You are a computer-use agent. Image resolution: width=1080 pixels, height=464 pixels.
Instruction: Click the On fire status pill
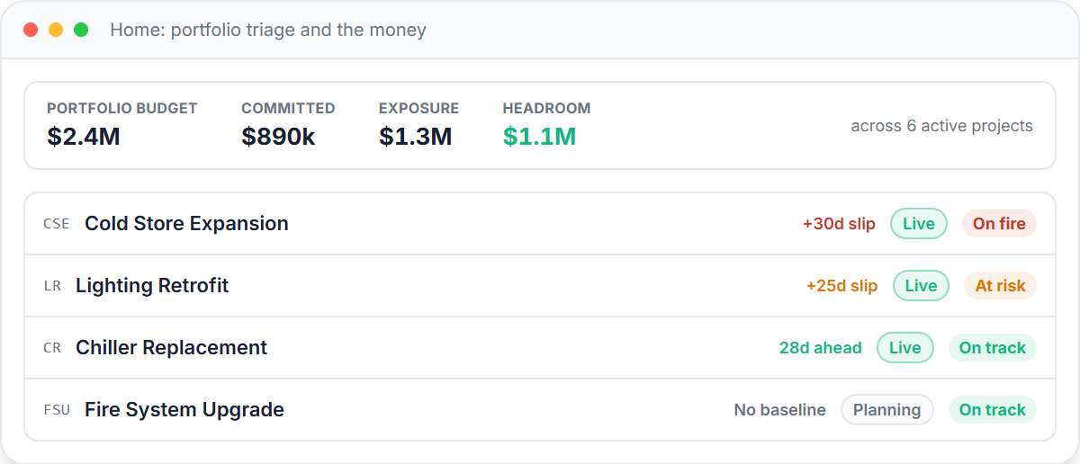(x=999, y=224)
